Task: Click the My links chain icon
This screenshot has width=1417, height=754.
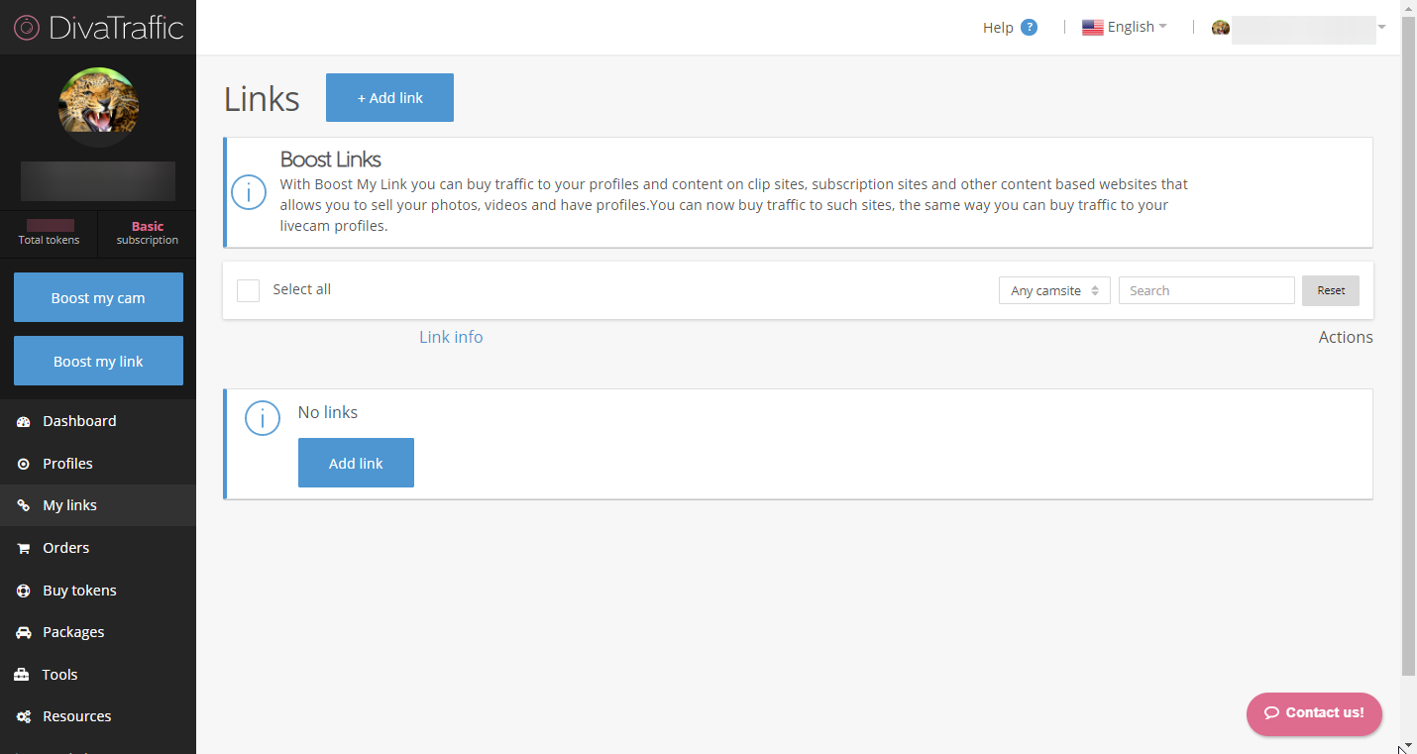Action: (x=23, y=506)
